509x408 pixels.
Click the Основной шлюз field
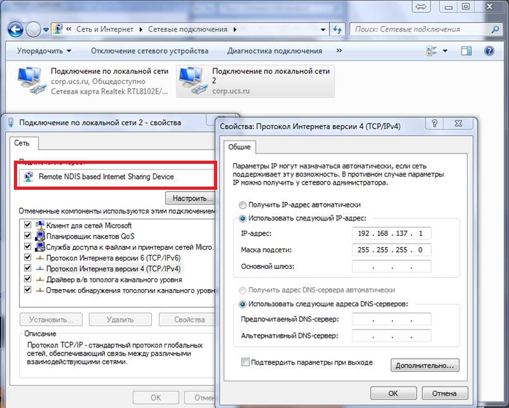391,266
